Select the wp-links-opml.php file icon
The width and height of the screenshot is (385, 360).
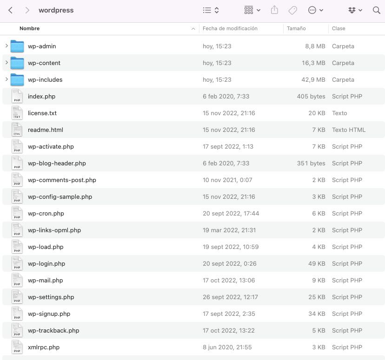17,230
